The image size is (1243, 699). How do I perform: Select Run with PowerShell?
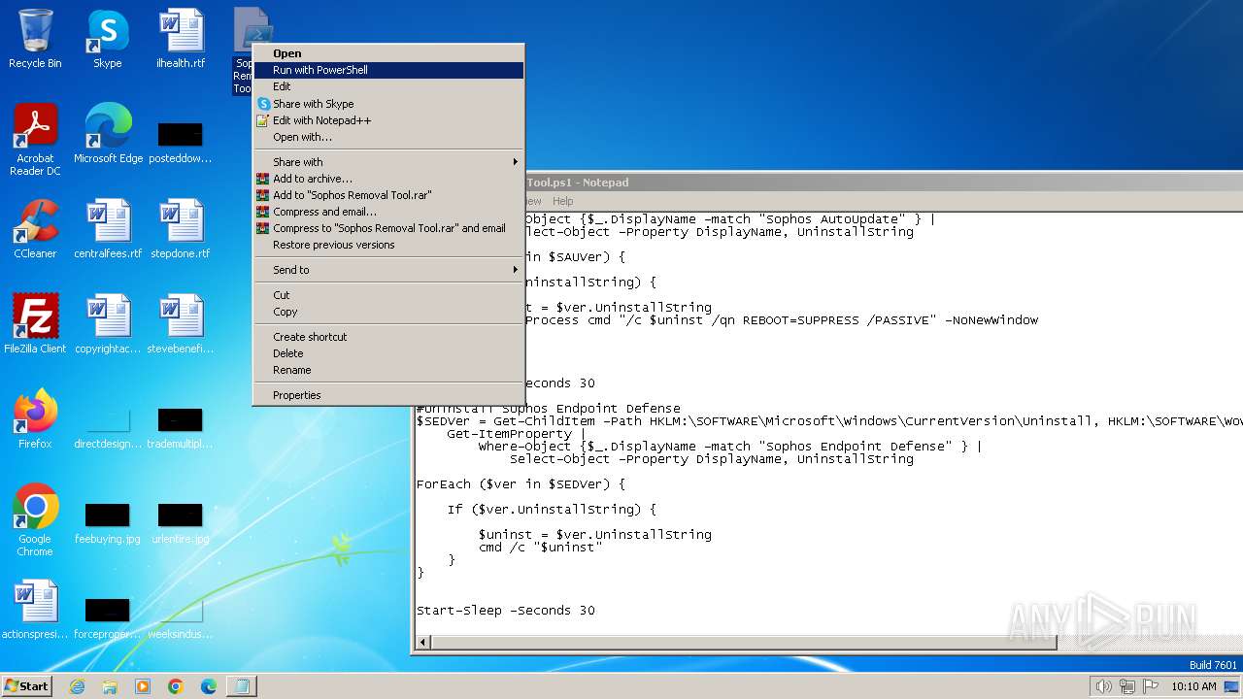(x=388, y=70)
